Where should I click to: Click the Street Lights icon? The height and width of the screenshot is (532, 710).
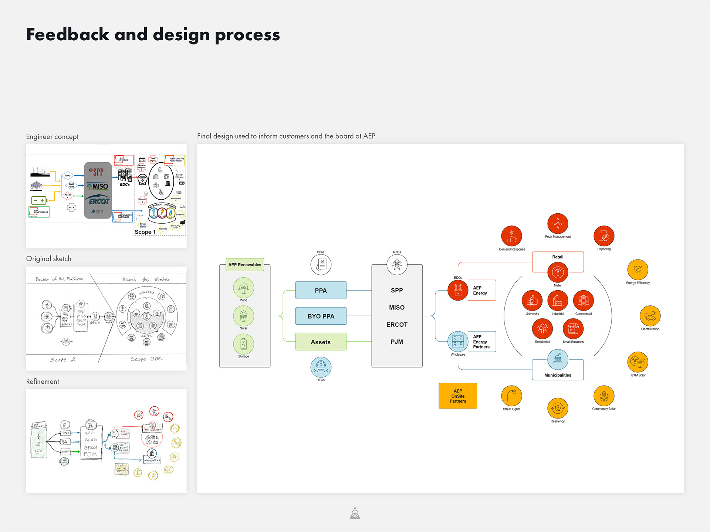[x=511, y=396]
